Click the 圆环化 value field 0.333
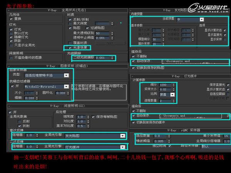231x173 pixels. click(61, 93)
